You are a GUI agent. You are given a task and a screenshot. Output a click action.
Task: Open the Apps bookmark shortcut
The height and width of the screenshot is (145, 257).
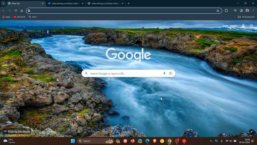tap(6, 17)
